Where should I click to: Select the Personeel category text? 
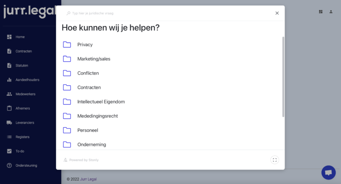(x=87, y=130)
